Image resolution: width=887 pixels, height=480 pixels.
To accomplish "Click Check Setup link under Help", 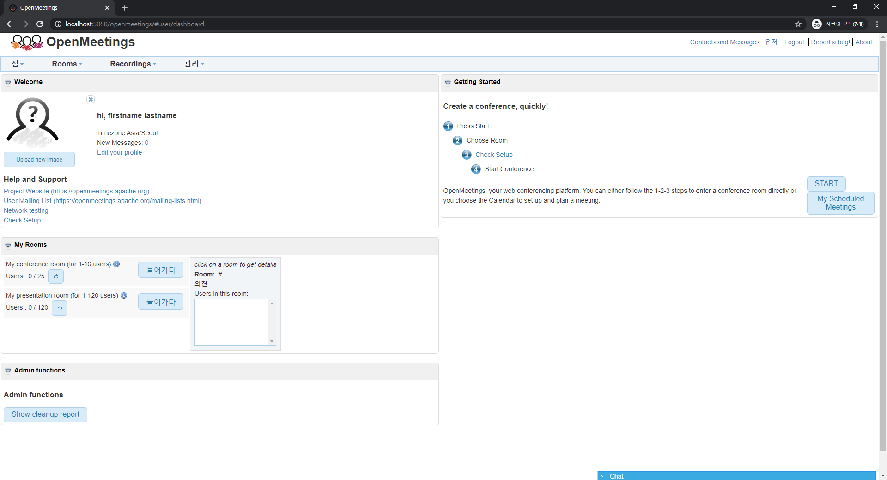I will [x=22, y=220].
